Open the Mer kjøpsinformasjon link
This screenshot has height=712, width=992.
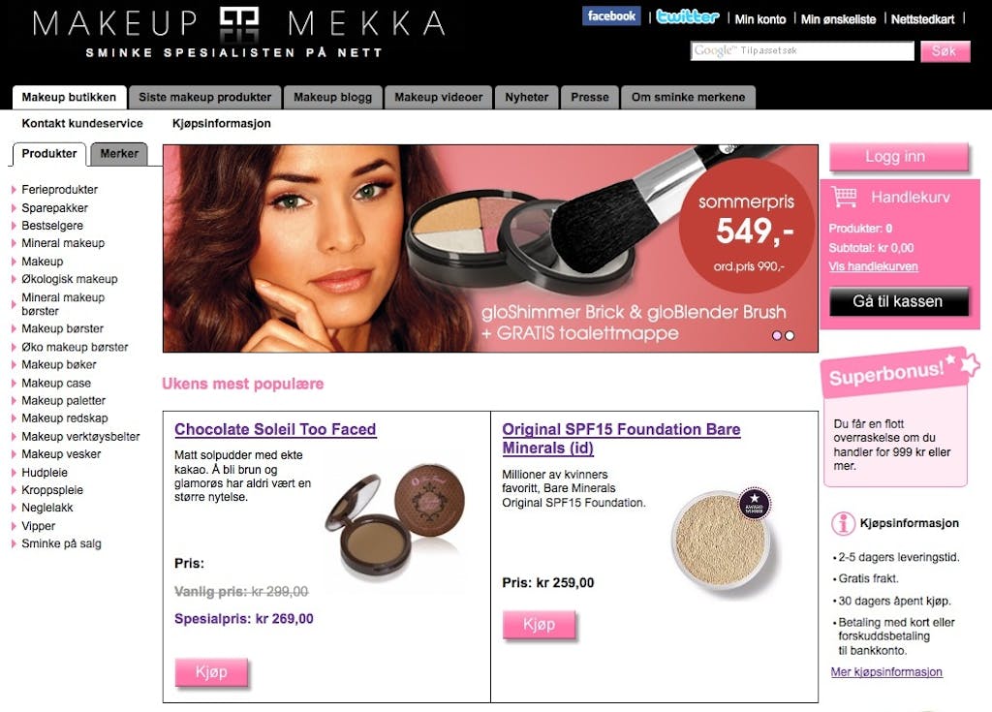click(886, 672)
